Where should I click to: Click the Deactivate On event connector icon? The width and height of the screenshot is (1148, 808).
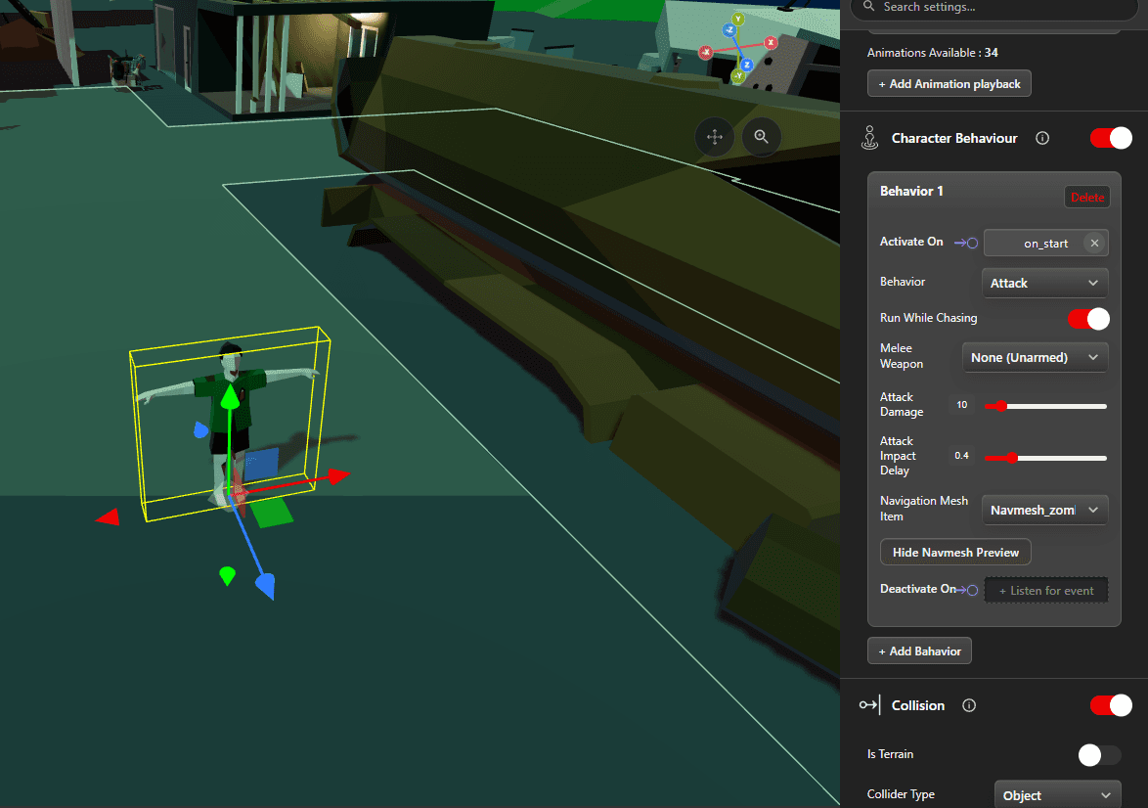point(967,590)
